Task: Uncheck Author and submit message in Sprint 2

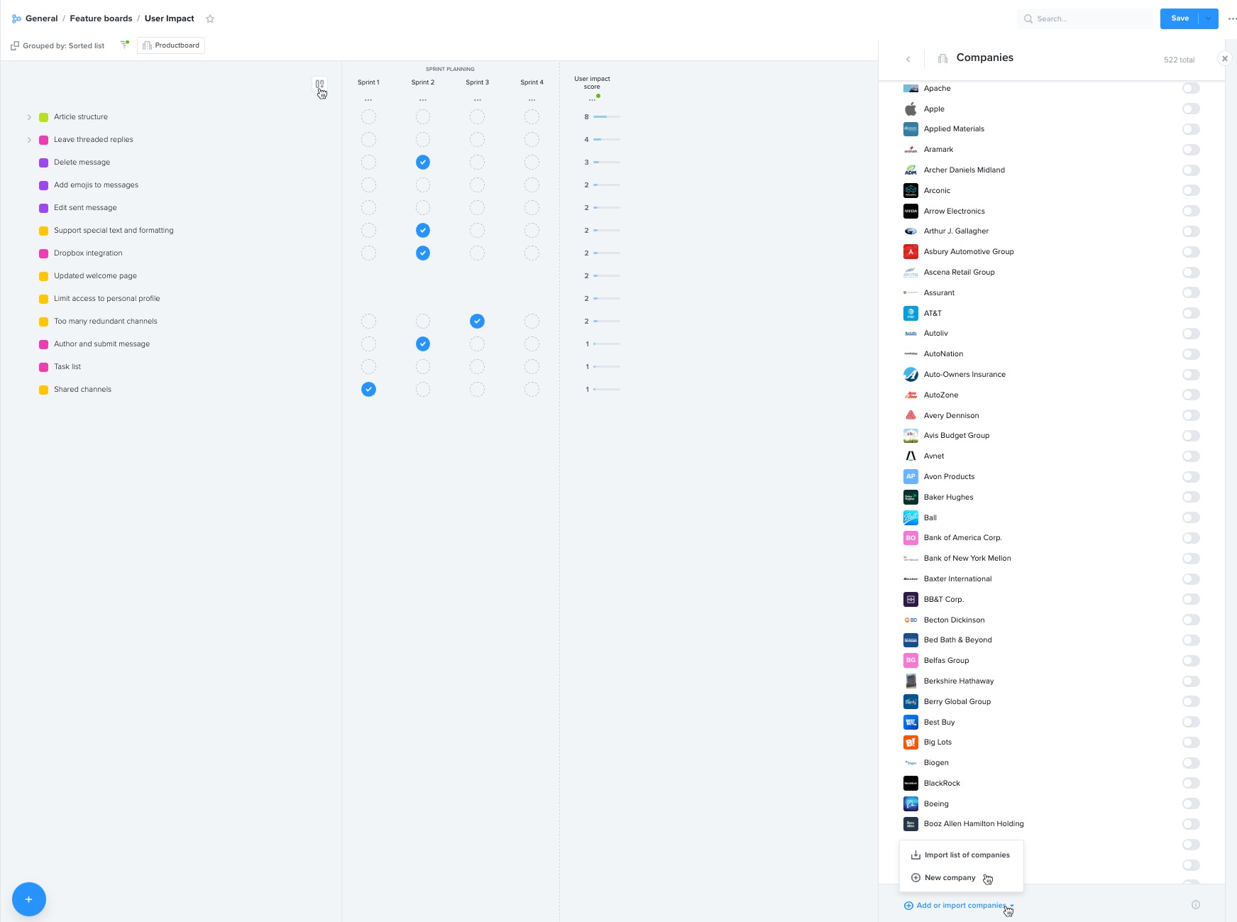Action: click(x=423, y=344)
